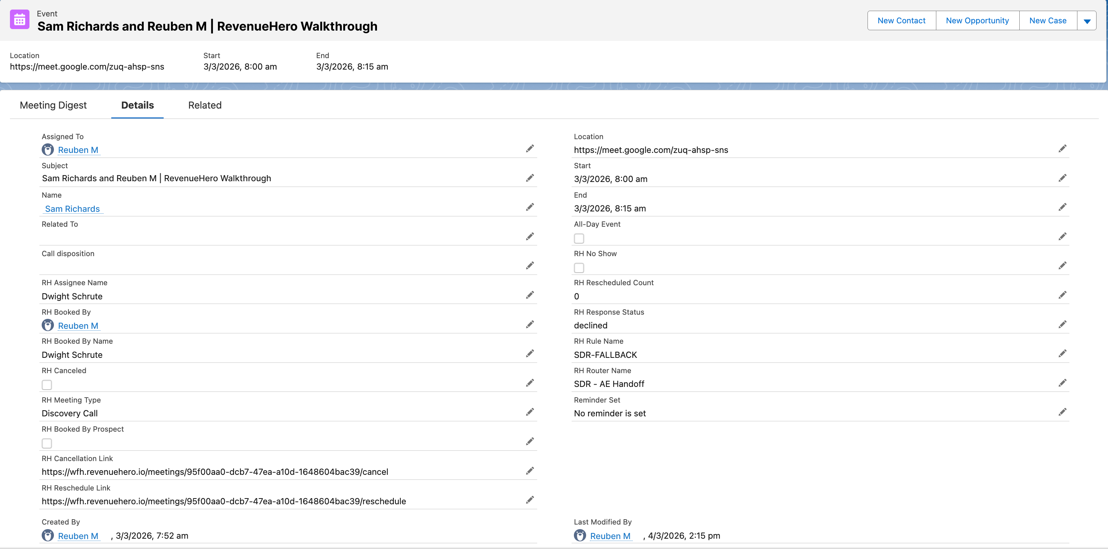Edit RH Assignee Name via pencil icon
This screenshot has width=1108, height=549.
530,295
